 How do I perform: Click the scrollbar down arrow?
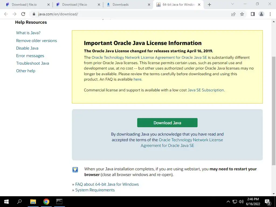pos(274,194)
